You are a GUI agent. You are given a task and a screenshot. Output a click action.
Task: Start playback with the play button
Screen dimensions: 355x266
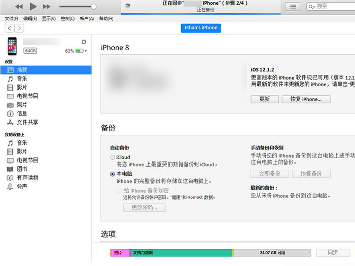point(33,7)
